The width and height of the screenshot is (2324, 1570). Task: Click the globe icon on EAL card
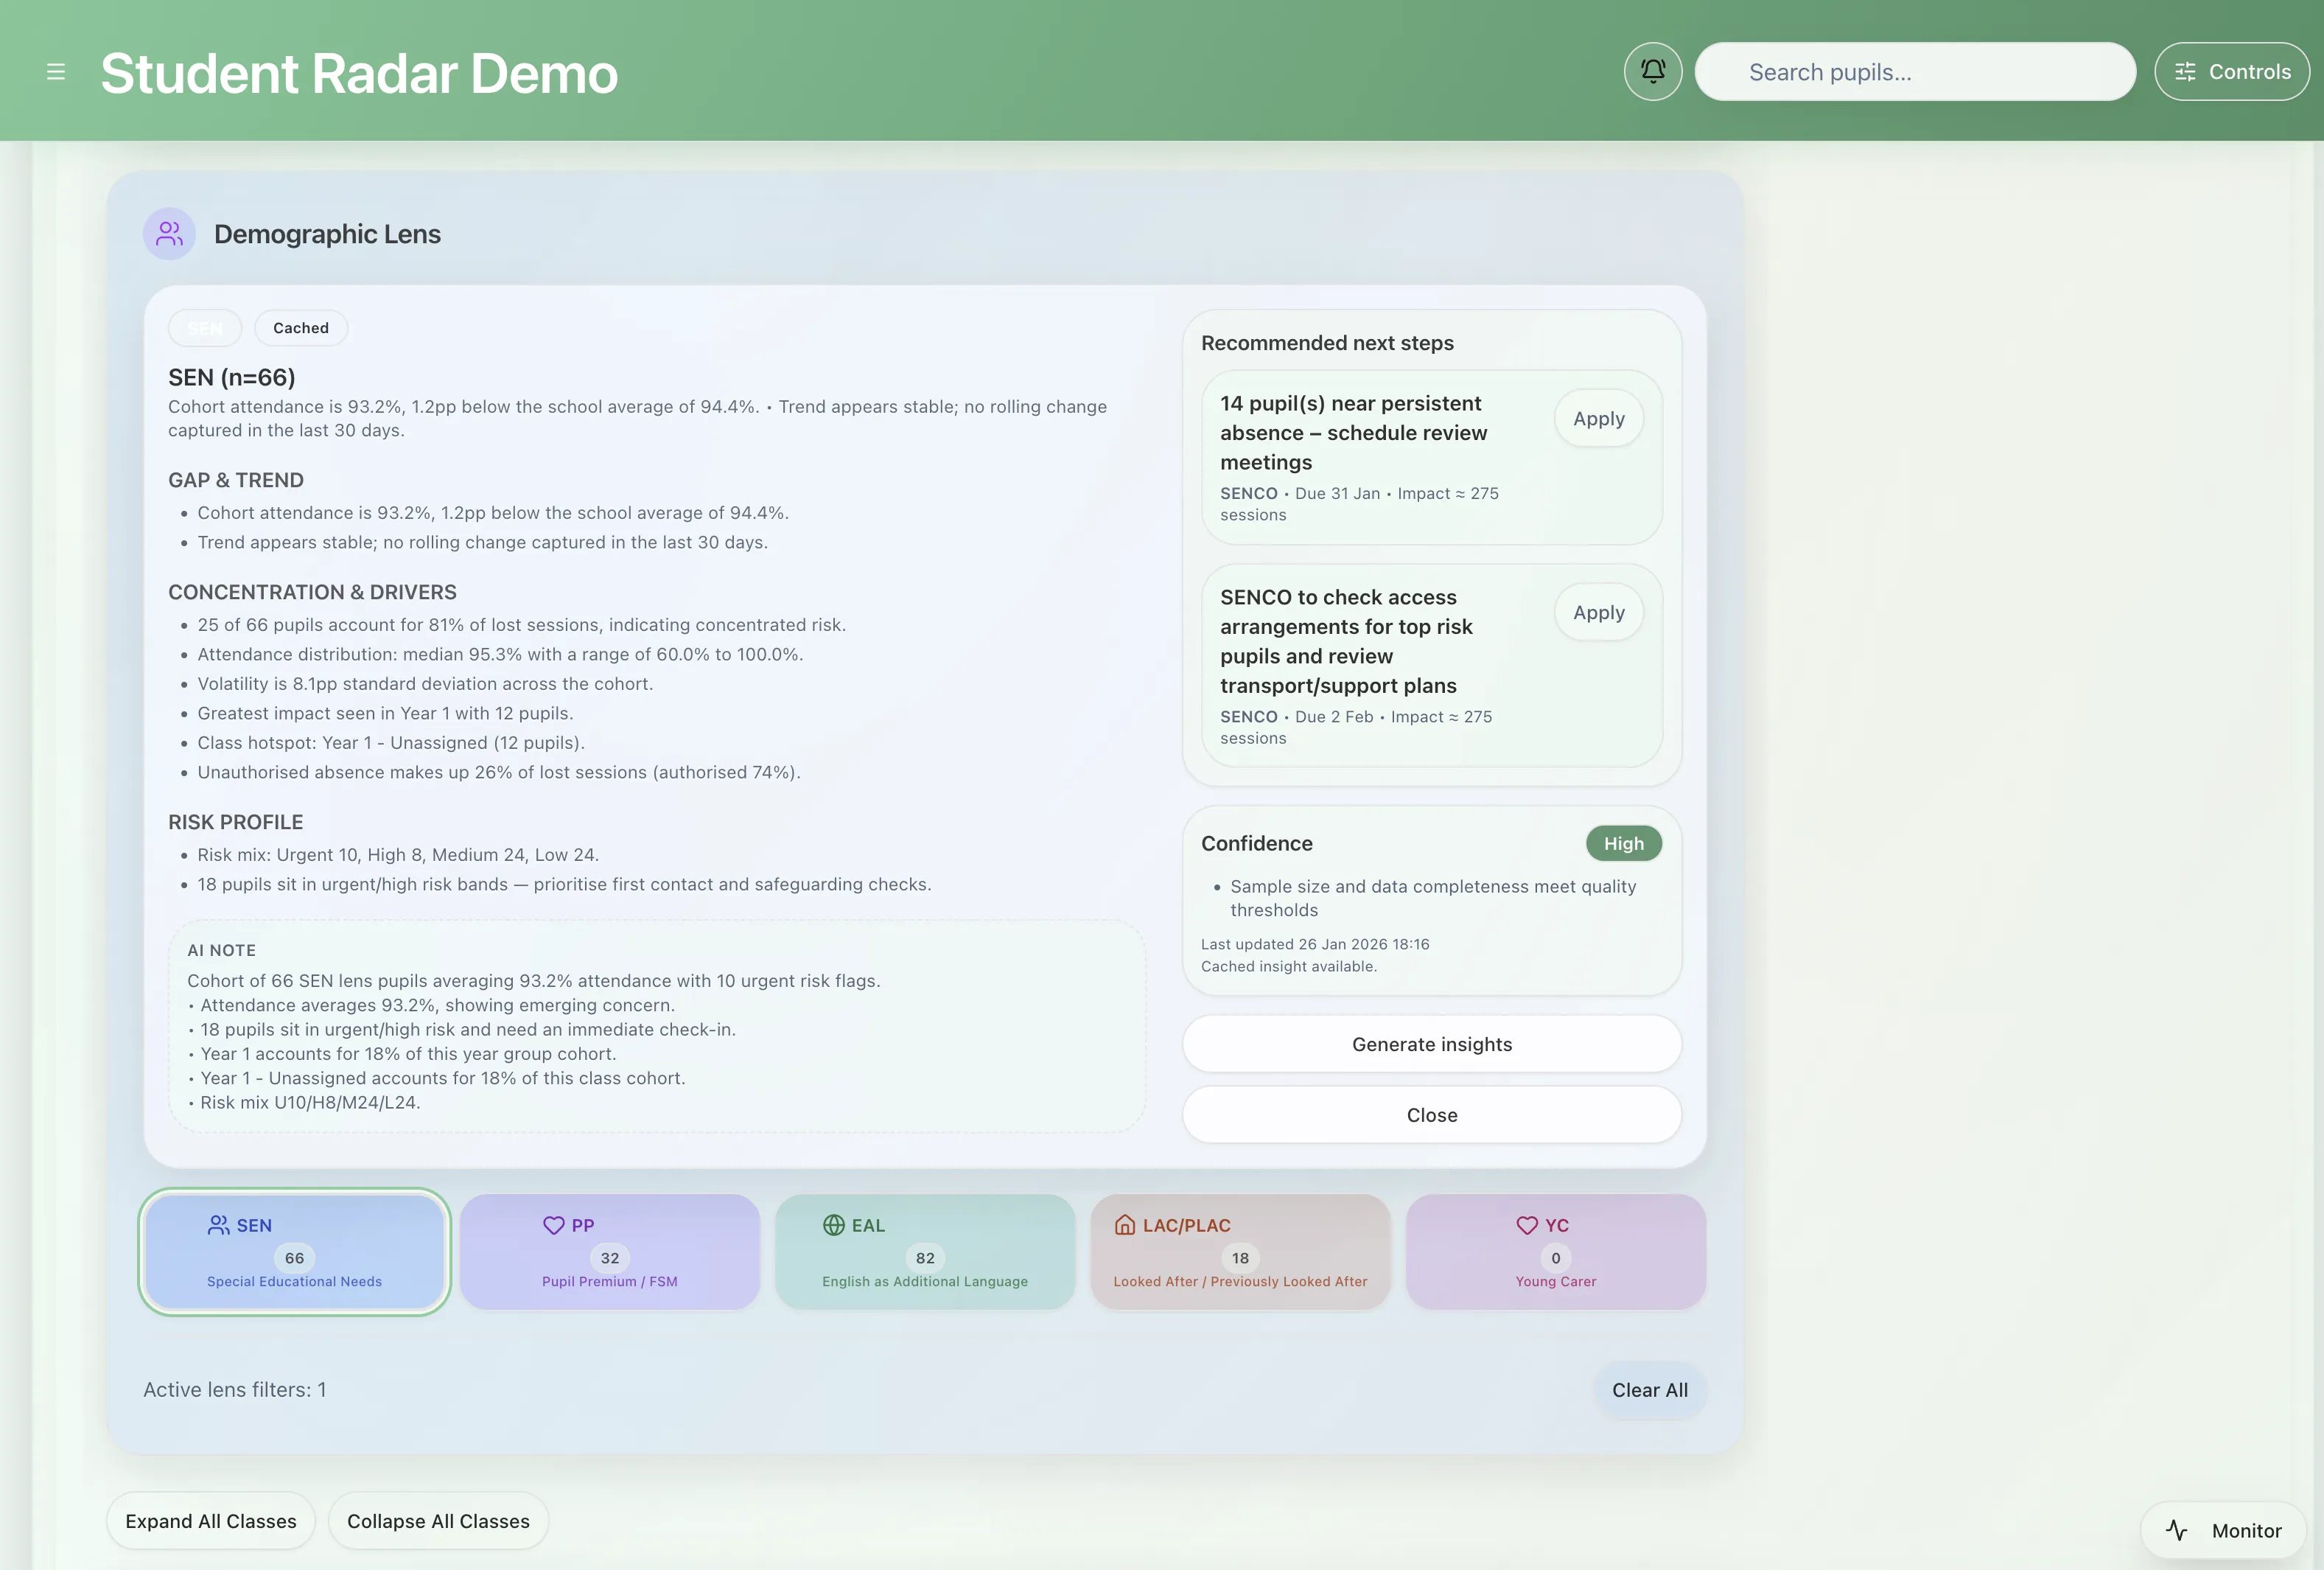coord(833,1225)
